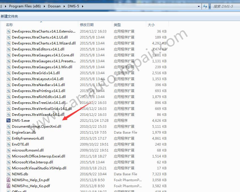Select DevExpress.XtraGauges.v14.1.Core.dll file name
240x192 pixels.
(43, 55)
